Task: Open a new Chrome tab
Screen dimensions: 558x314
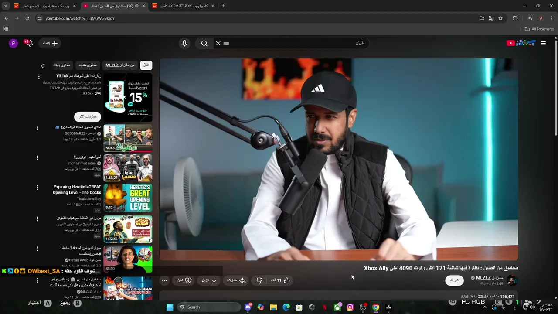Action: 223,6
